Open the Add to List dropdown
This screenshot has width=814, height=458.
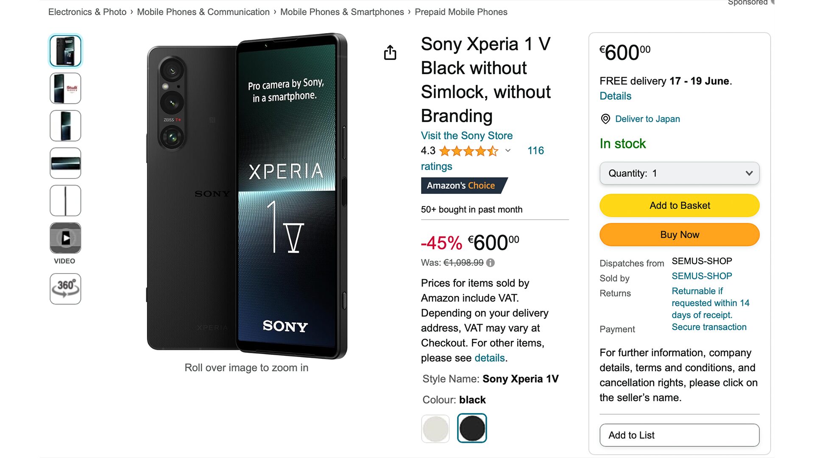[x=679, y=435]
